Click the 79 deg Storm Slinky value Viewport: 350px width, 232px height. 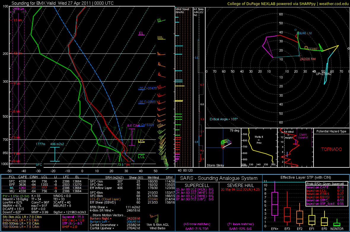coord(234,130)
